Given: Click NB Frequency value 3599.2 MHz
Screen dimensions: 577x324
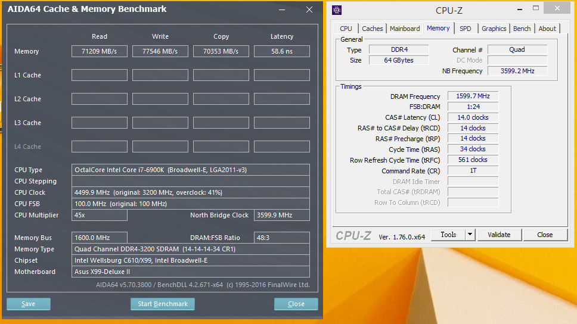Looking at the screenshot, I should pyautogui.click(x=517, y=71).
